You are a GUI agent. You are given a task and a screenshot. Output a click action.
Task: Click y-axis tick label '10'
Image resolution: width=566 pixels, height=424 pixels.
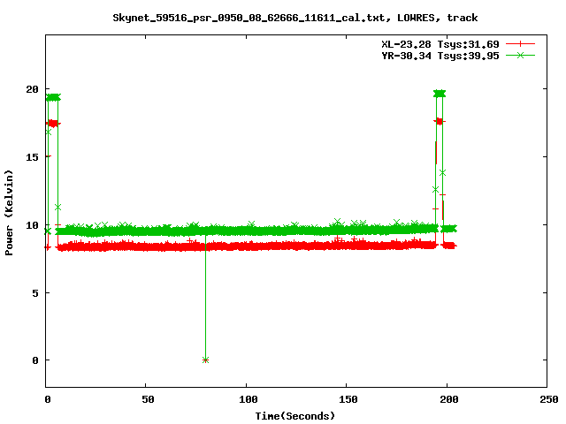[33, 225]
